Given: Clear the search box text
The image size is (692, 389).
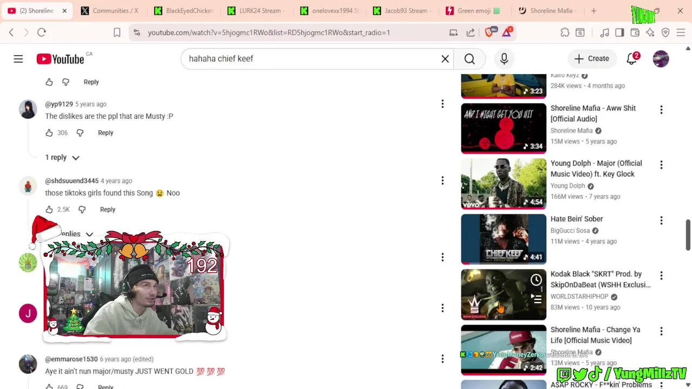Looking at the screenshot, I should (445, 58).
